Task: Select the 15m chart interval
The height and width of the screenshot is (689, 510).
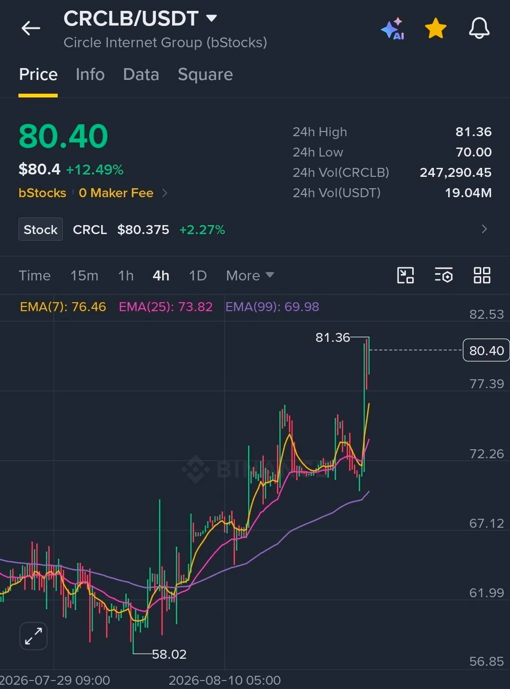Action: coord(84,276)
